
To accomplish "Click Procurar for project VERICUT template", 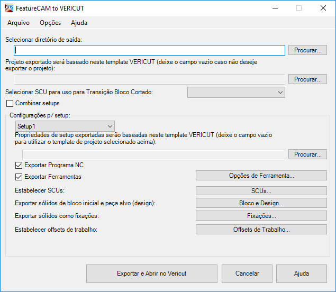I will point(307,79).
